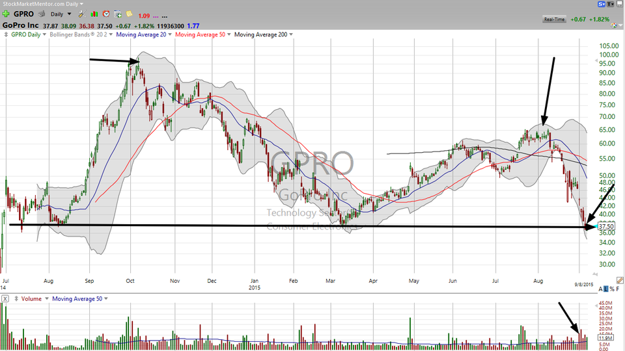Image resolution: width=625 pixels, height=351 pixels.
Task: Toggle the F scale mode
Action: click(618, 289)
